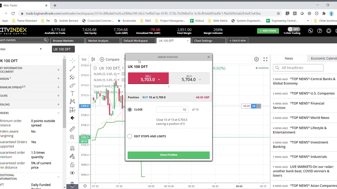Open the help question mark icon

click(x=320, y=31)
